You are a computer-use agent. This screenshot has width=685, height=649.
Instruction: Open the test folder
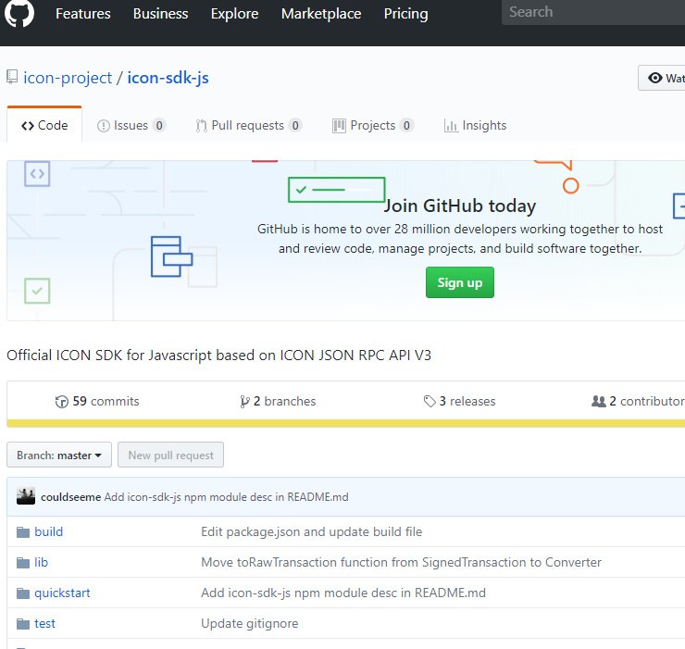(44, 624)
